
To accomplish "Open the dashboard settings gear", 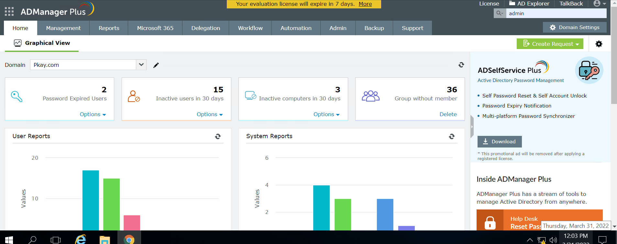I will pyautogui.click(x=599, y=44).
